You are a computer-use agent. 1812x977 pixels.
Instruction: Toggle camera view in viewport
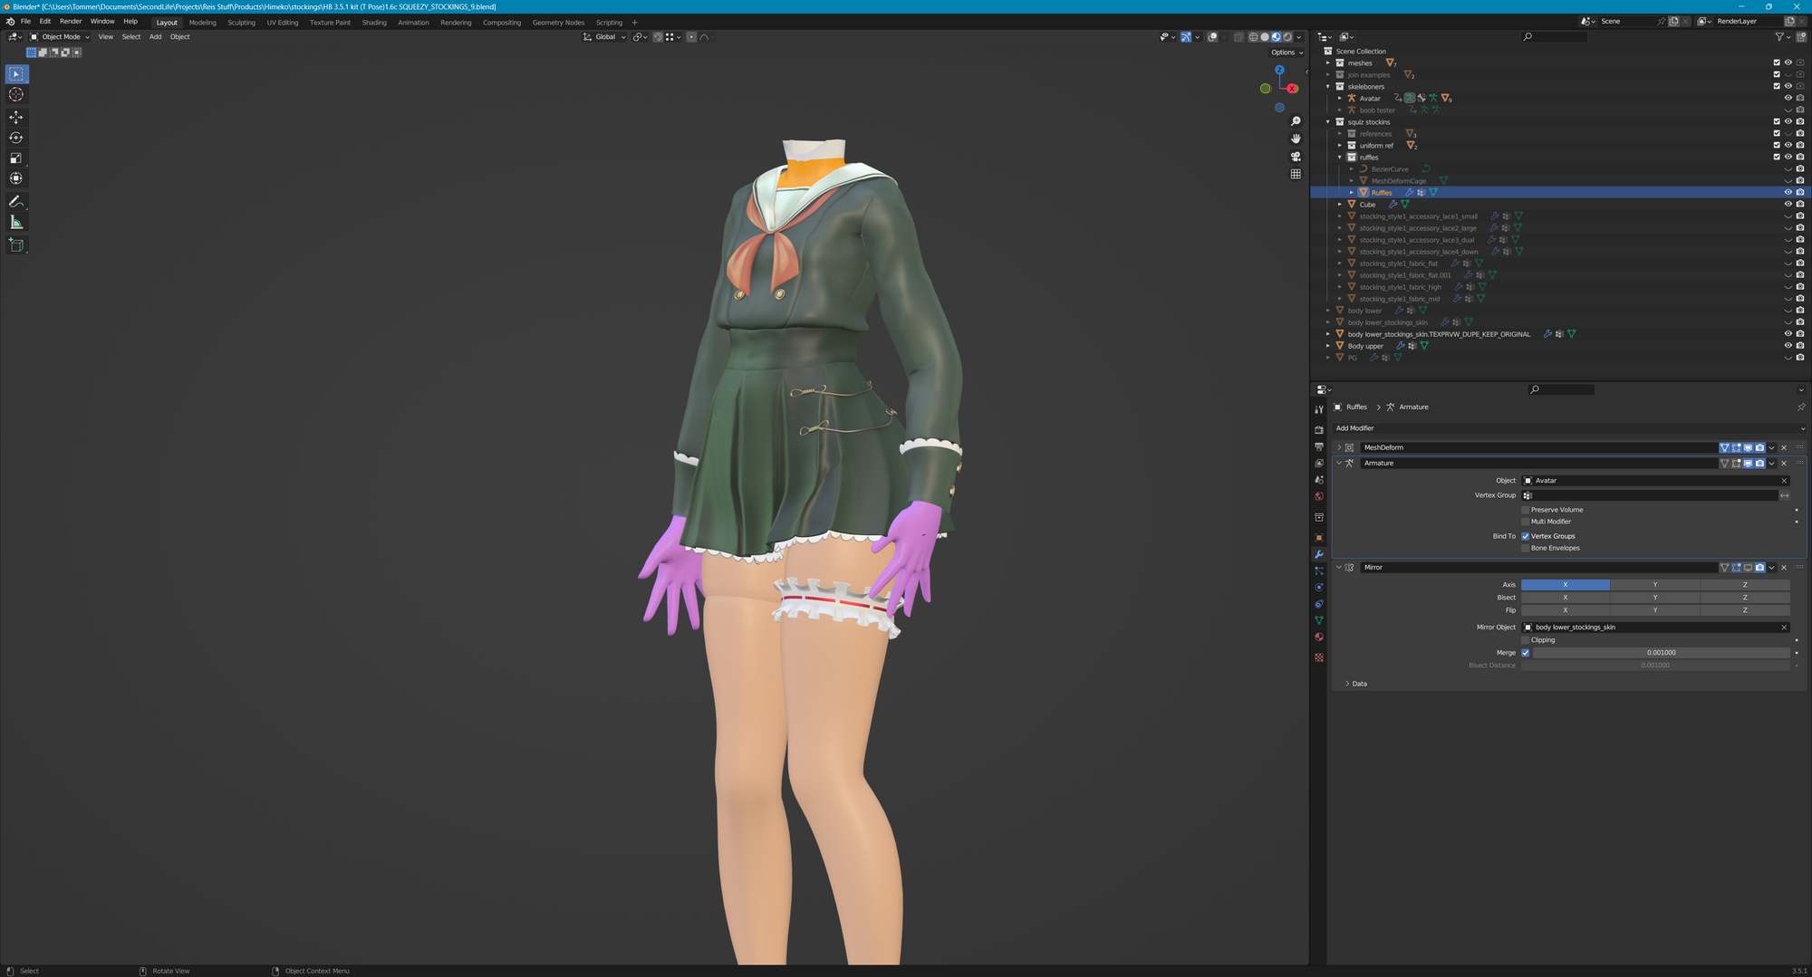pyautogui.click(x=1296, y=157)
